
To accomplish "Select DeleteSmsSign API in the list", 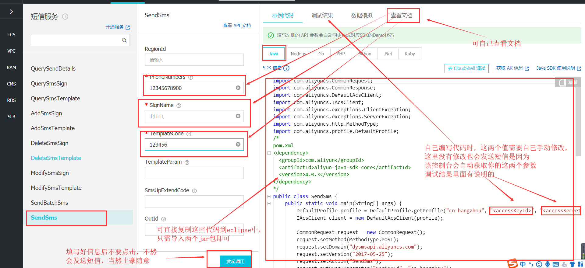I will tap(49, 143).
